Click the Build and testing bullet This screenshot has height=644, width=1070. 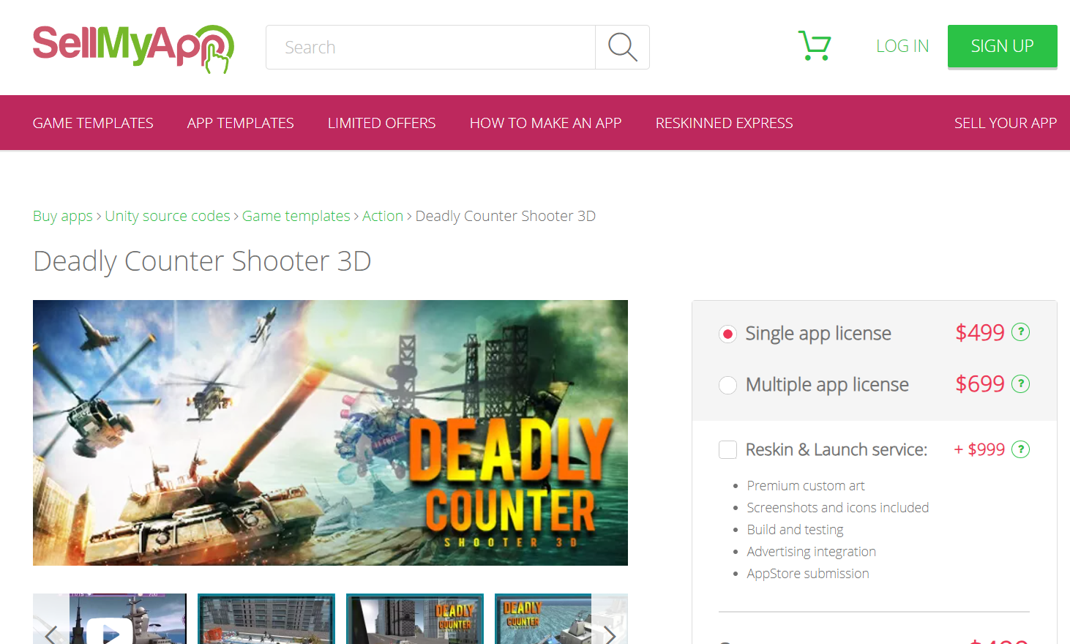tap(795, 530)
